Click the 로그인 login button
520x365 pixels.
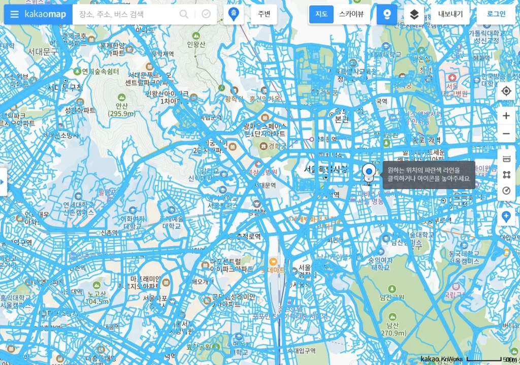pos(496,14)
